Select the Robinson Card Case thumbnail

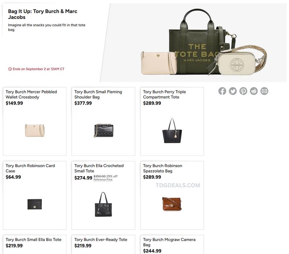[35, 204]
